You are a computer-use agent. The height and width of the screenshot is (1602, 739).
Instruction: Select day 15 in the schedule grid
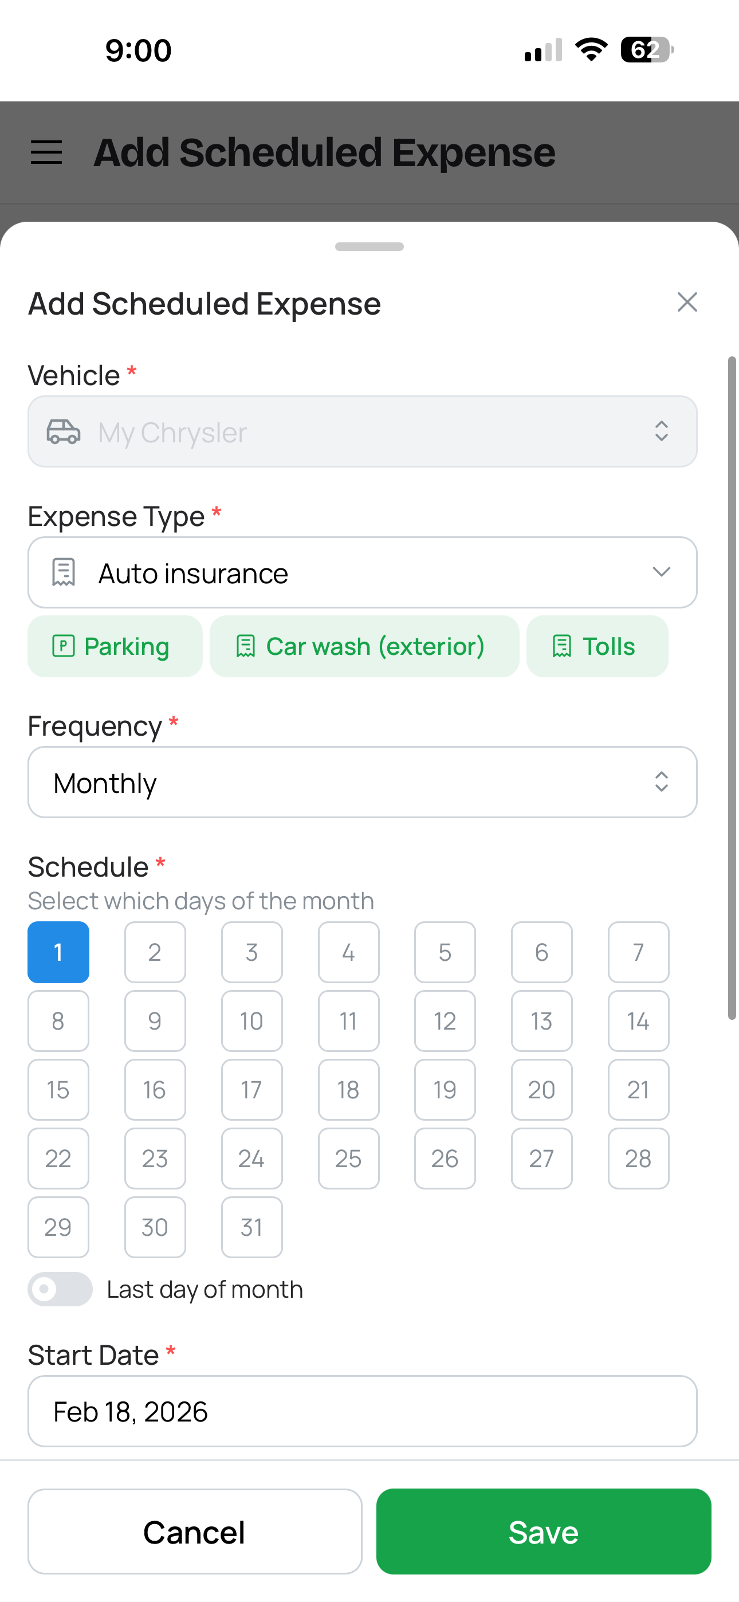(58, 1090)
